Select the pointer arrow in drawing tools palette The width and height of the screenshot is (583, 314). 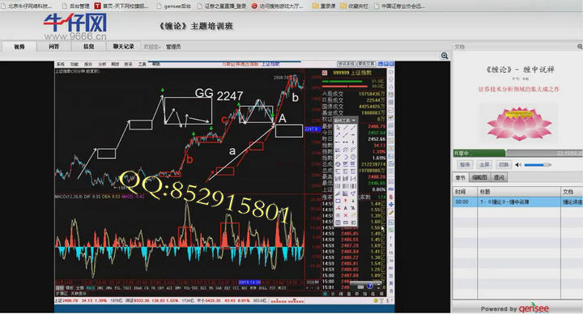coord(338,127)
